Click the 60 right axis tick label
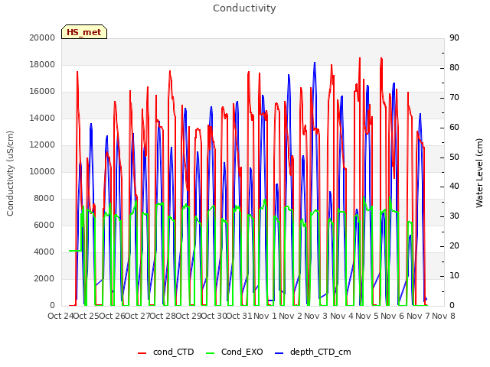490x367 pixels. [x=454, y=128]
